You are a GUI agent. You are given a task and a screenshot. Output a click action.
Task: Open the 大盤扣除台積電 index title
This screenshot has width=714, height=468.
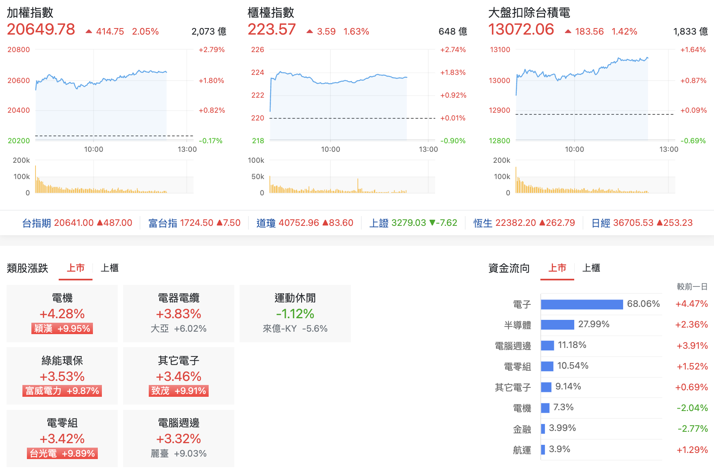(529, 13)
